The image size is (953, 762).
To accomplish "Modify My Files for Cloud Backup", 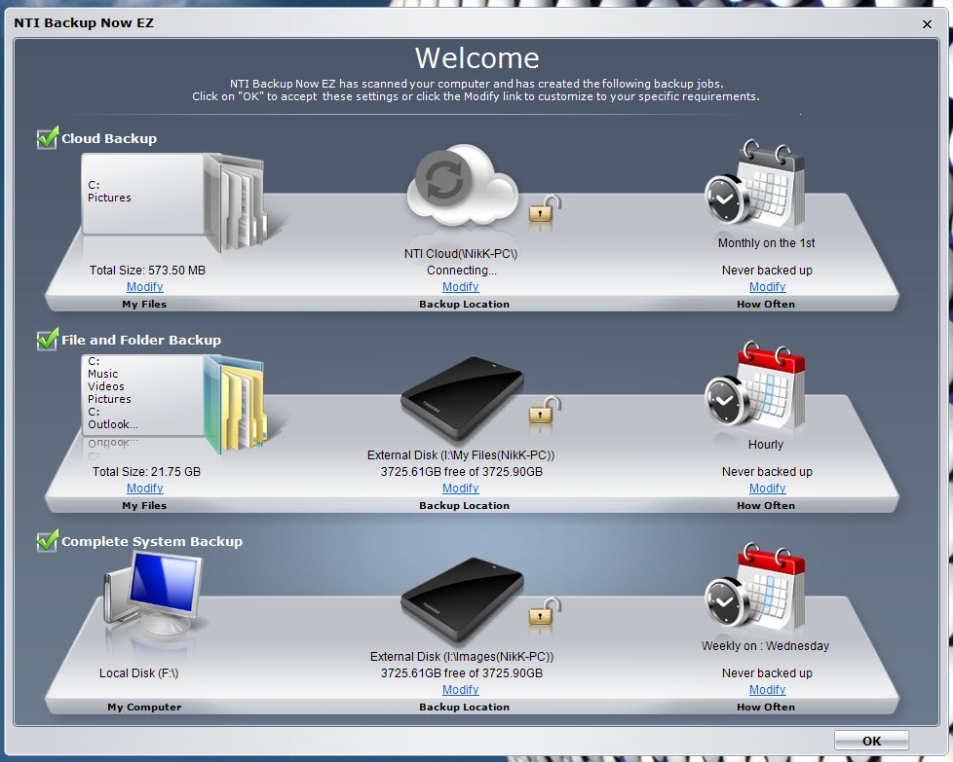I will coord(144,286).
